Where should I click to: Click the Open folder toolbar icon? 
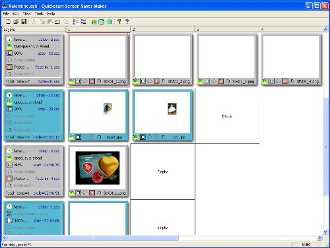tap(16, 22)
